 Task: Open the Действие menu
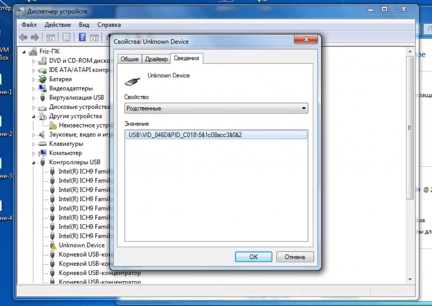point(58,25)
